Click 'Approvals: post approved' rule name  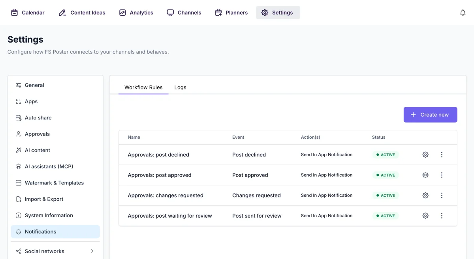pos(160,175)
